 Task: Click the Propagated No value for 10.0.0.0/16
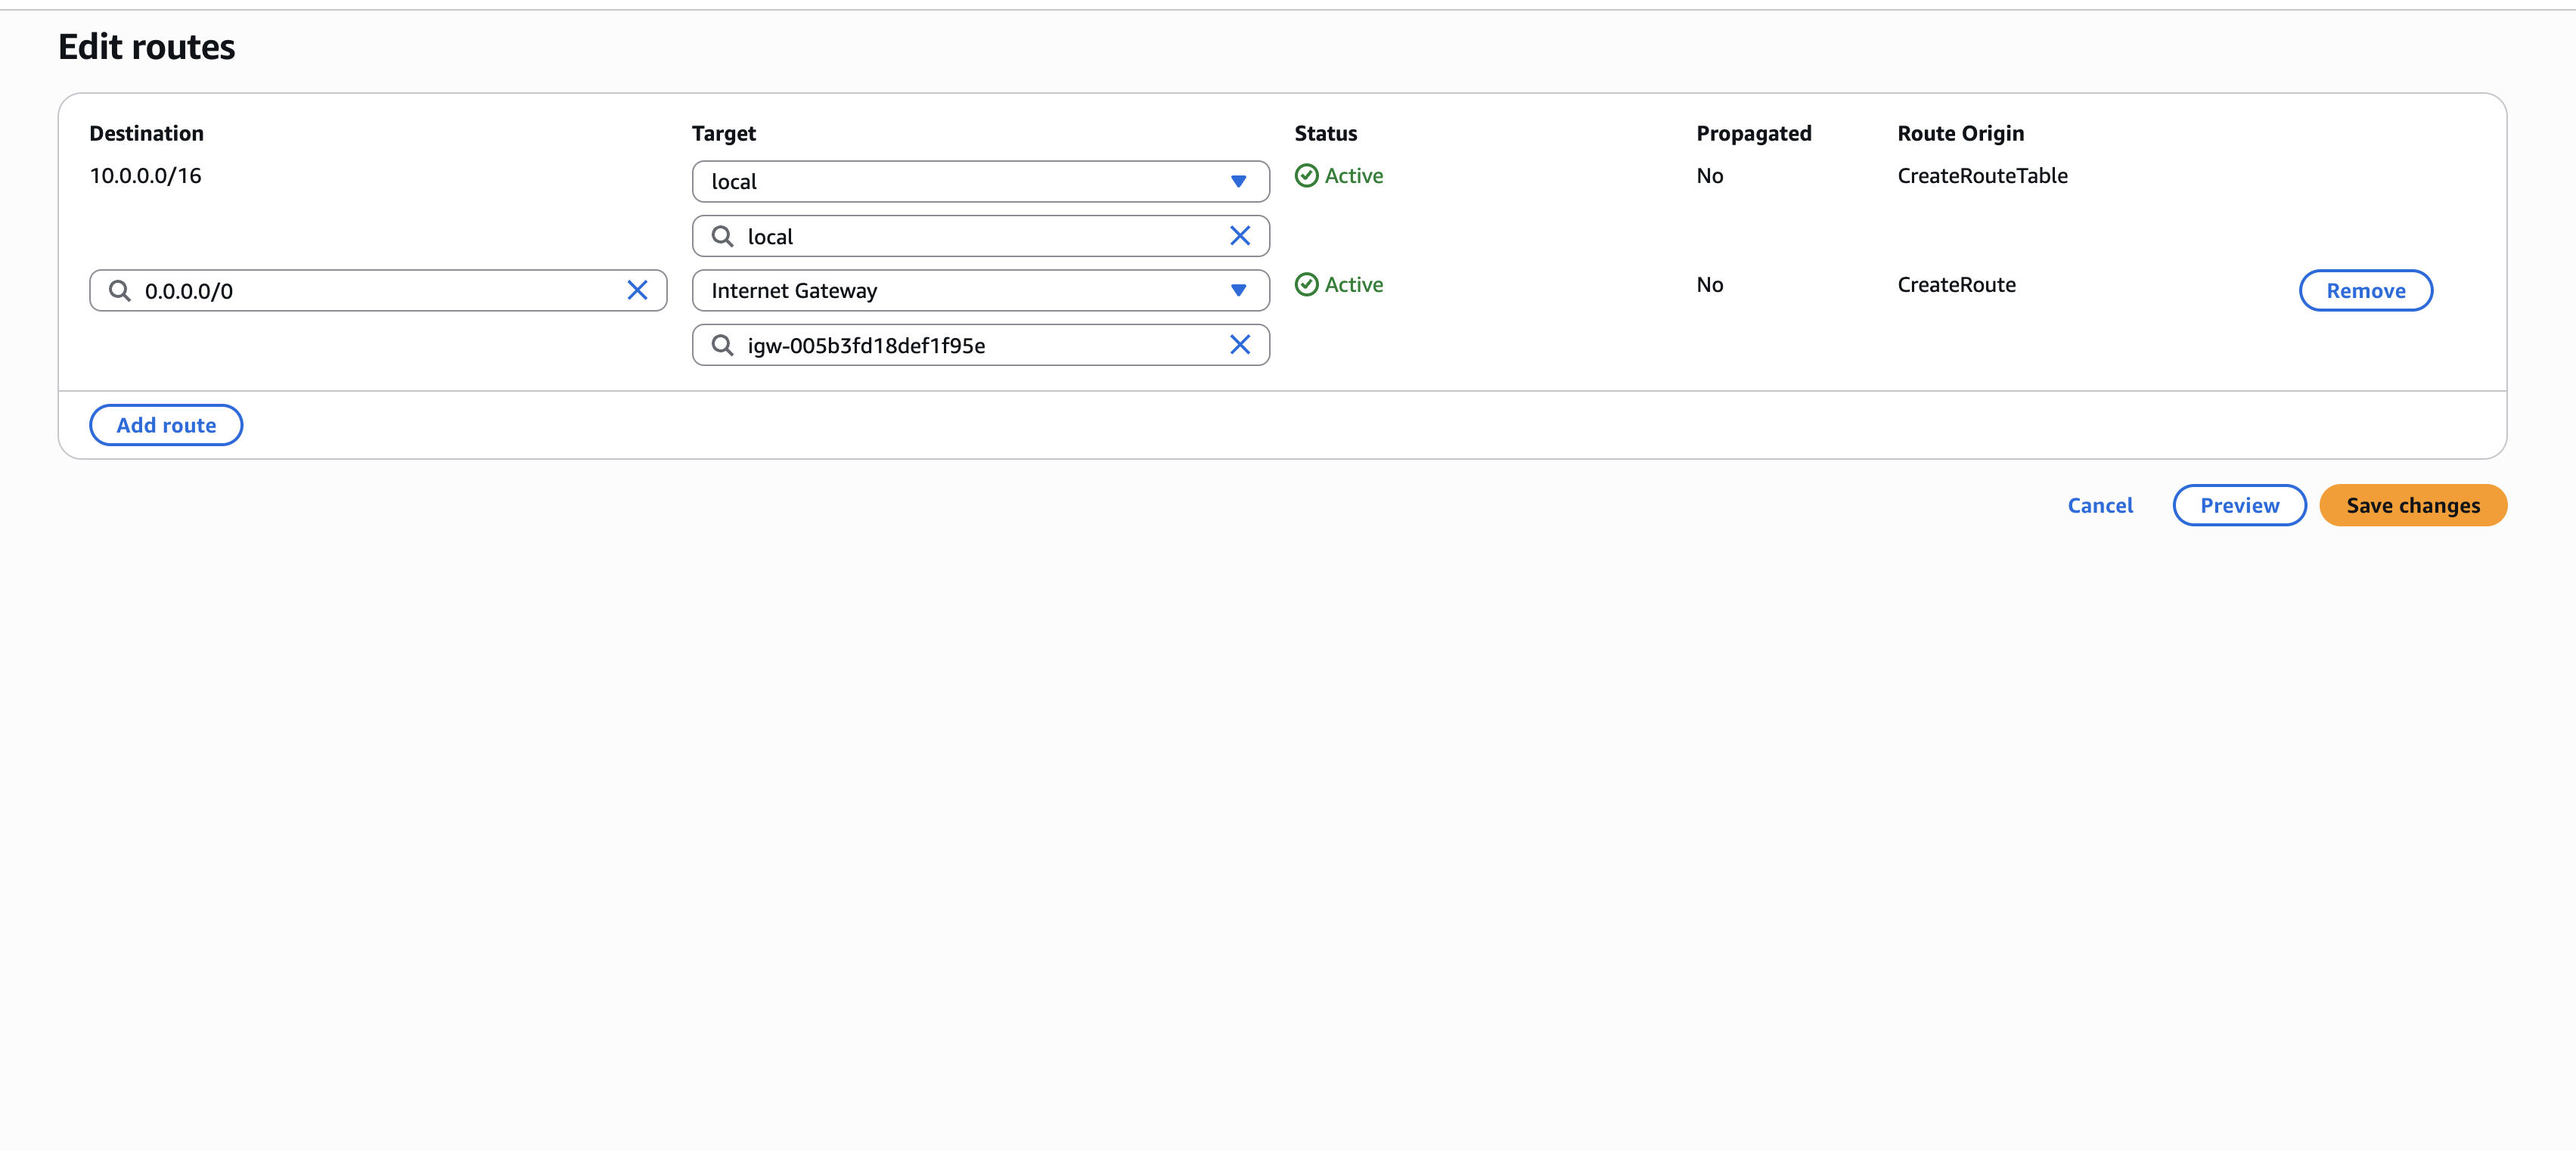pos(1709,176)
